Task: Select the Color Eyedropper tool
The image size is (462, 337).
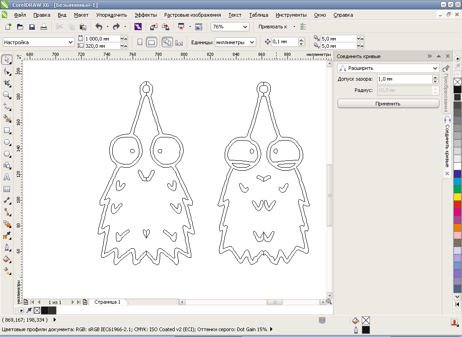Action: point(7,236)
